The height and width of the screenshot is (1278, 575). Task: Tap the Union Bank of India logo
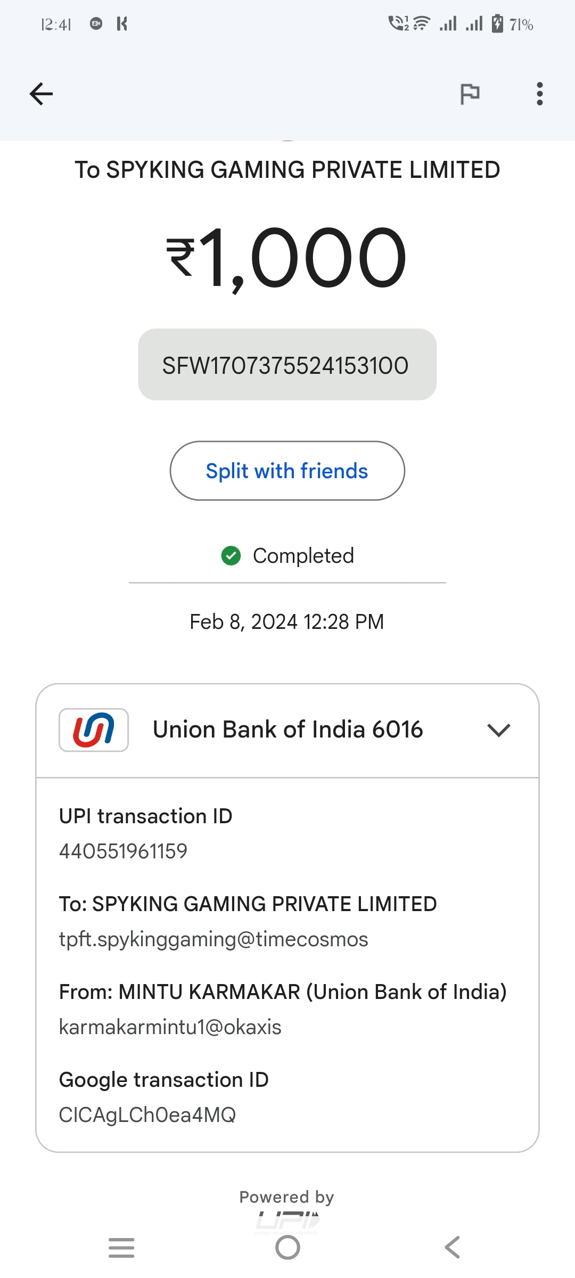94,730
